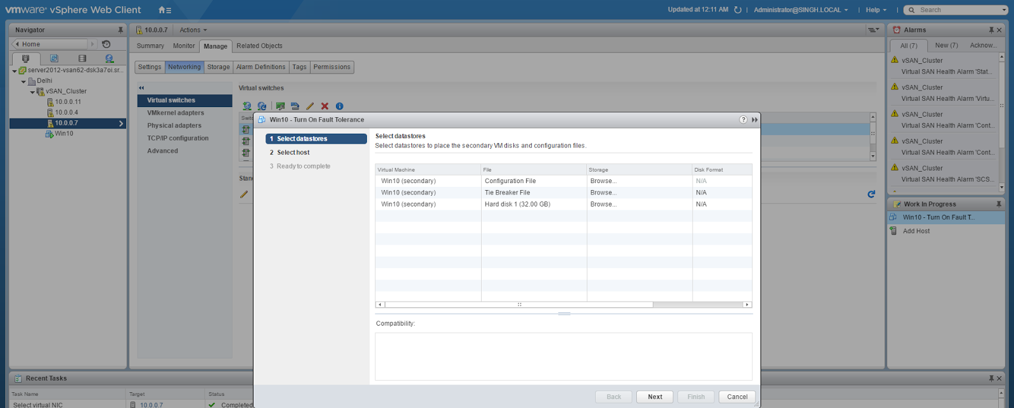Viewport: 1014px width, 408px height.
Task: Switch to Permissions sub-tab
Action: click(x=331, y=67)
